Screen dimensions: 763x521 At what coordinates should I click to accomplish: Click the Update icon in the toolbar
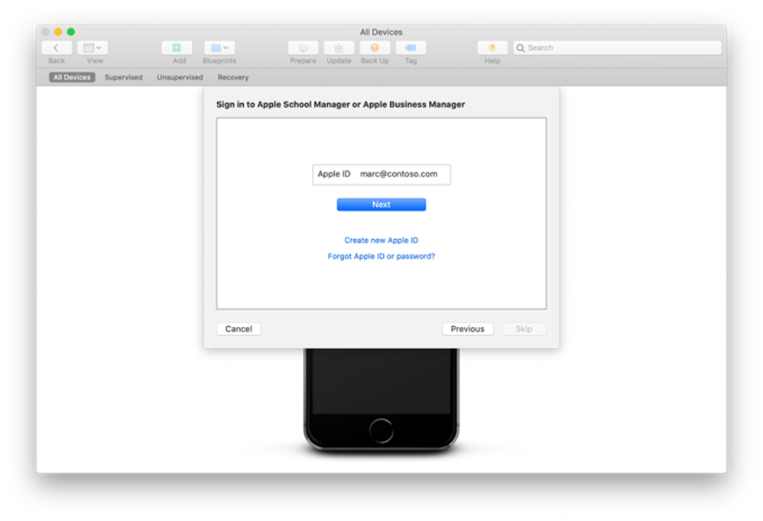click(x=339, y=47)
